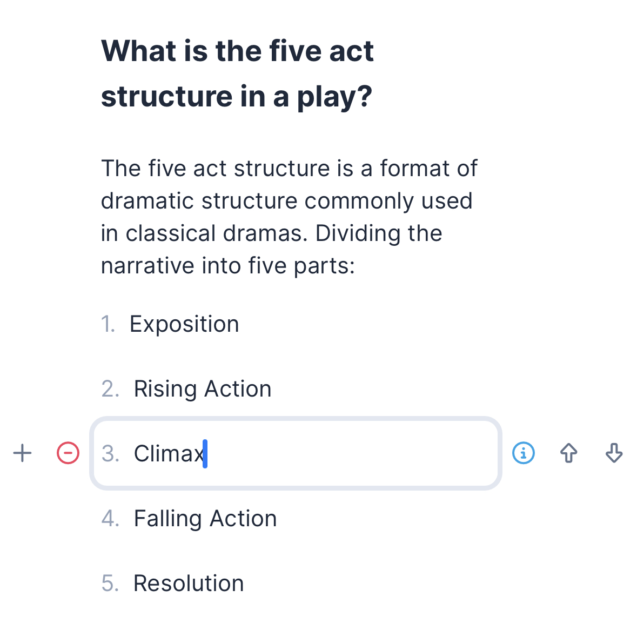Place cursor at the blue text caret
Viewport: 637px width, 637px height.
pyautogui.click(x=205, y=454)
